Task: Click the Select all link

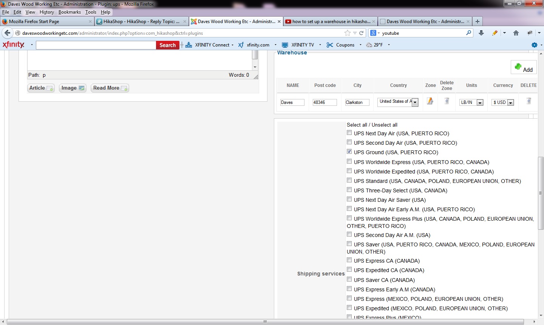Action: [357, 125]
